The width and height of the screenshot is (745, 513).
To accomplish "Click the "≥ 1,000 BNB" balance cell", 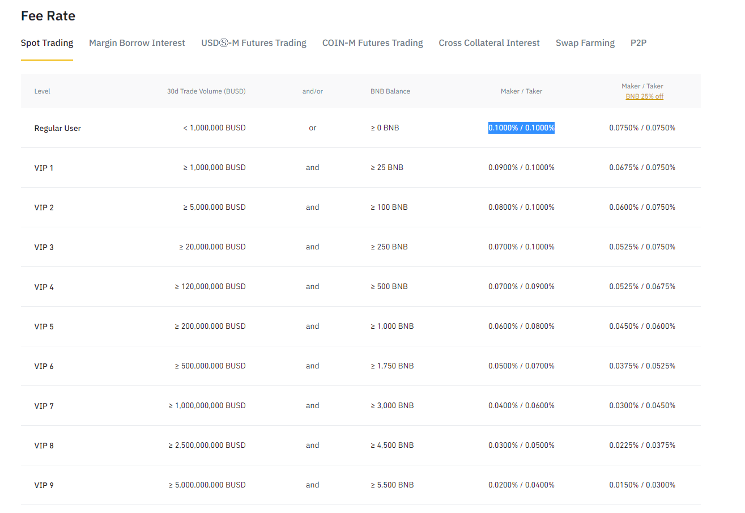I will (392, 327).
